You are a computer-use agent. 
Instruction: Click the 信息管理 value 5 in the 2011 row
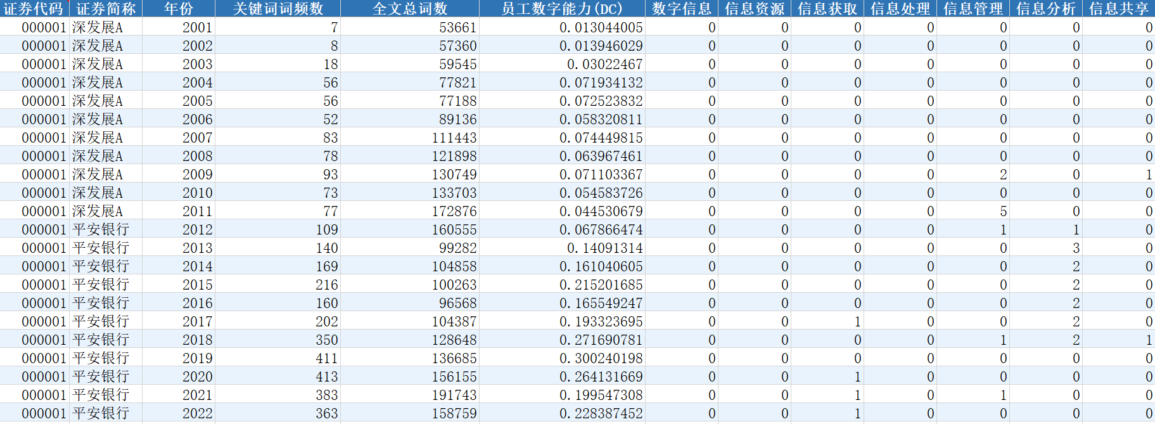pos(973,211)
